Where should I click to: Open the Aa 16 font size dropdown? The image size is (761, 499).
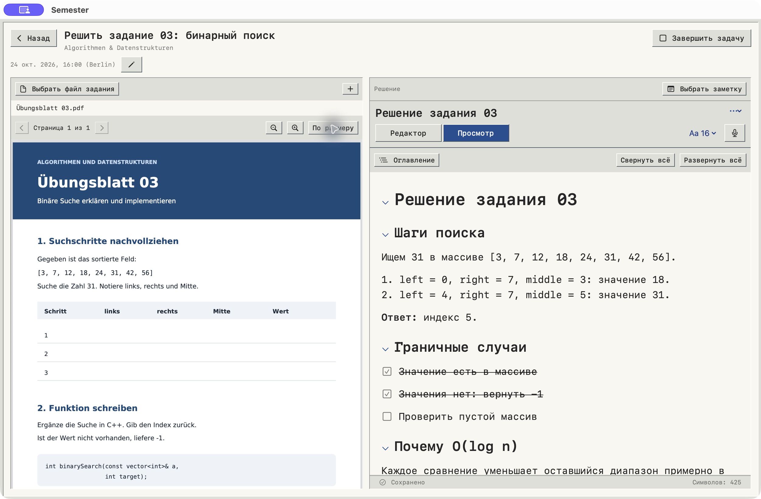coord(703,133)
